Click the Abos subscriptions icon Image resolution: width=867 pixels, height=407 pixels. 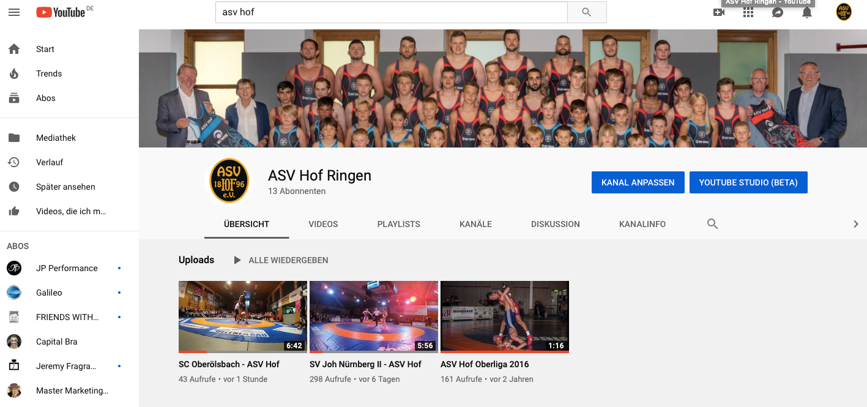point(13,98)
